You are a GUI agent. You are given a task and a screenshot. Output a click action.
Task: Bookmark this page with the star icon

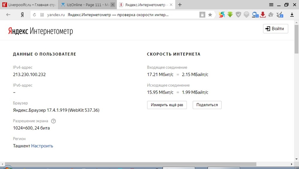210,15
